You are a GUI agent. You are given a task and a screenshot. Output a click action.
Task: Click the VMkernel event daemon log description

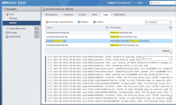point(123,37)
